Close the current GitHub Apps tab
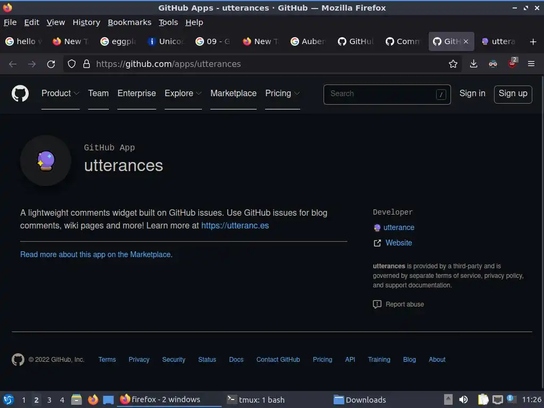Image resolution: width=544 pixels, height=408 pixels. point(466,41)
